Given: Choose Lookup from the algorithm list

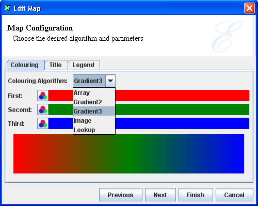Looking at the screenshot, I should pyautogui.click(x=94, y=130).
